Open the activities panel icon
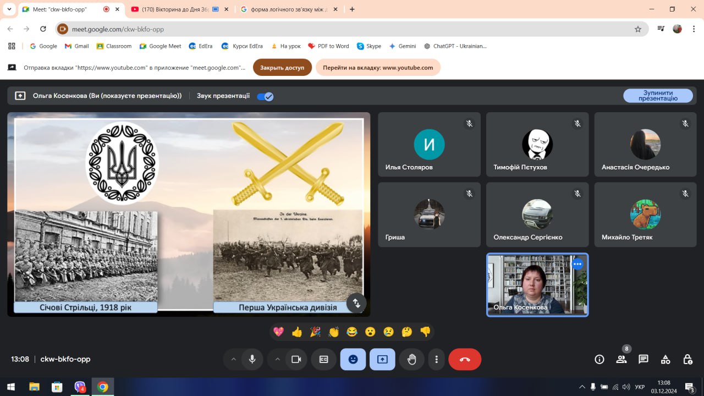The image size is (704, 396). [x=665, y=359]
